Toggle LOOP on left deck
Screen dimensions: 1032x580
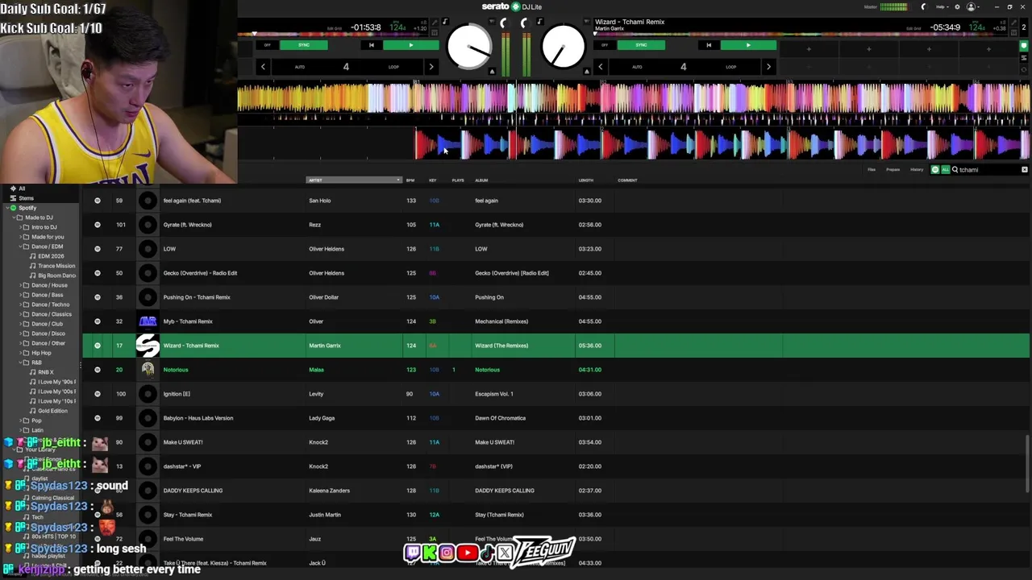(393, 67)
